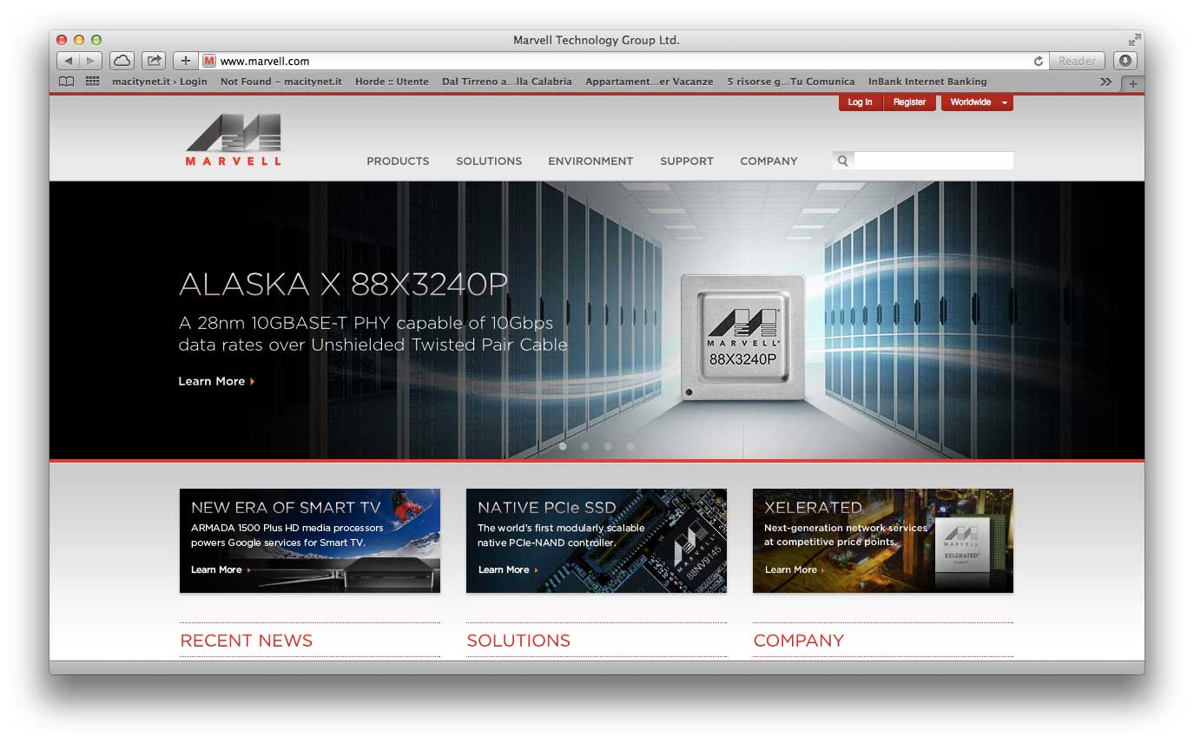This screenshot has height=743, width=1194.
Task: Click the red Register button
Action: pyautogui.click(x=910, y=102)
